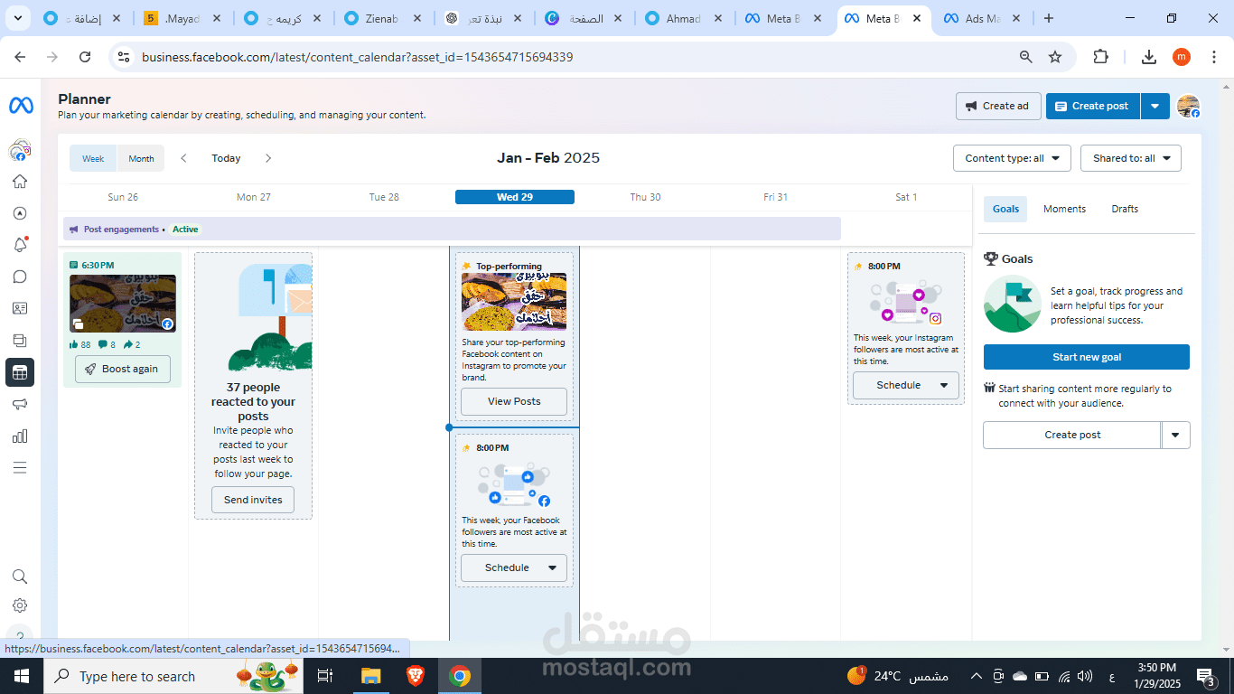Screen dimensions: 1234x694
Task: Expand Create post arrow in header
Action: [1155, 106]
